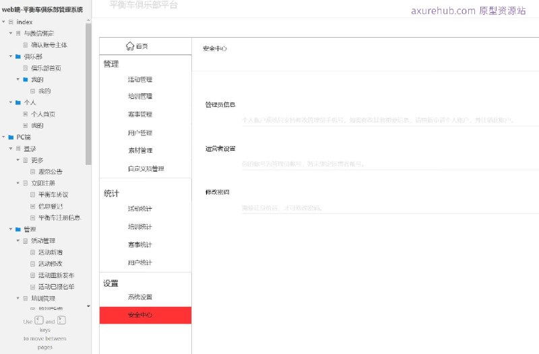This screenshot has height=354, width=539.
Task: Click the page icon next to 确认账号主体
Action: pos(26,45)
